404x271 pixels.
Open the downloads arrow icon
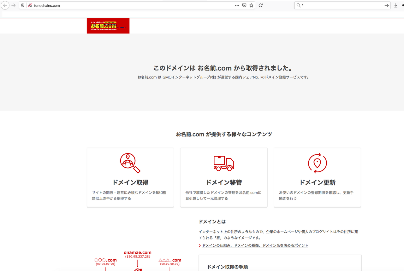[396, 5]
